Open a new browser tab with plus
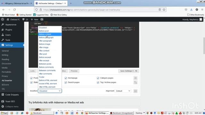This screenshot has height=115, width=205. 71,4
